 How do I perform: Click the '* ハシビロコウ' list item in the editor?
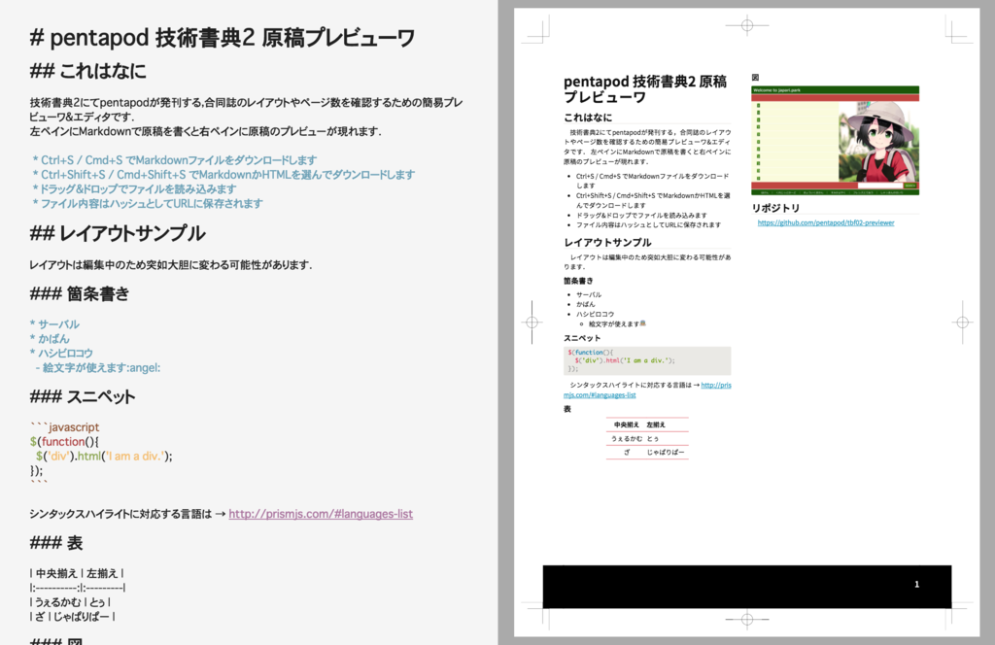pyautogui.click(x=61, y=354)
